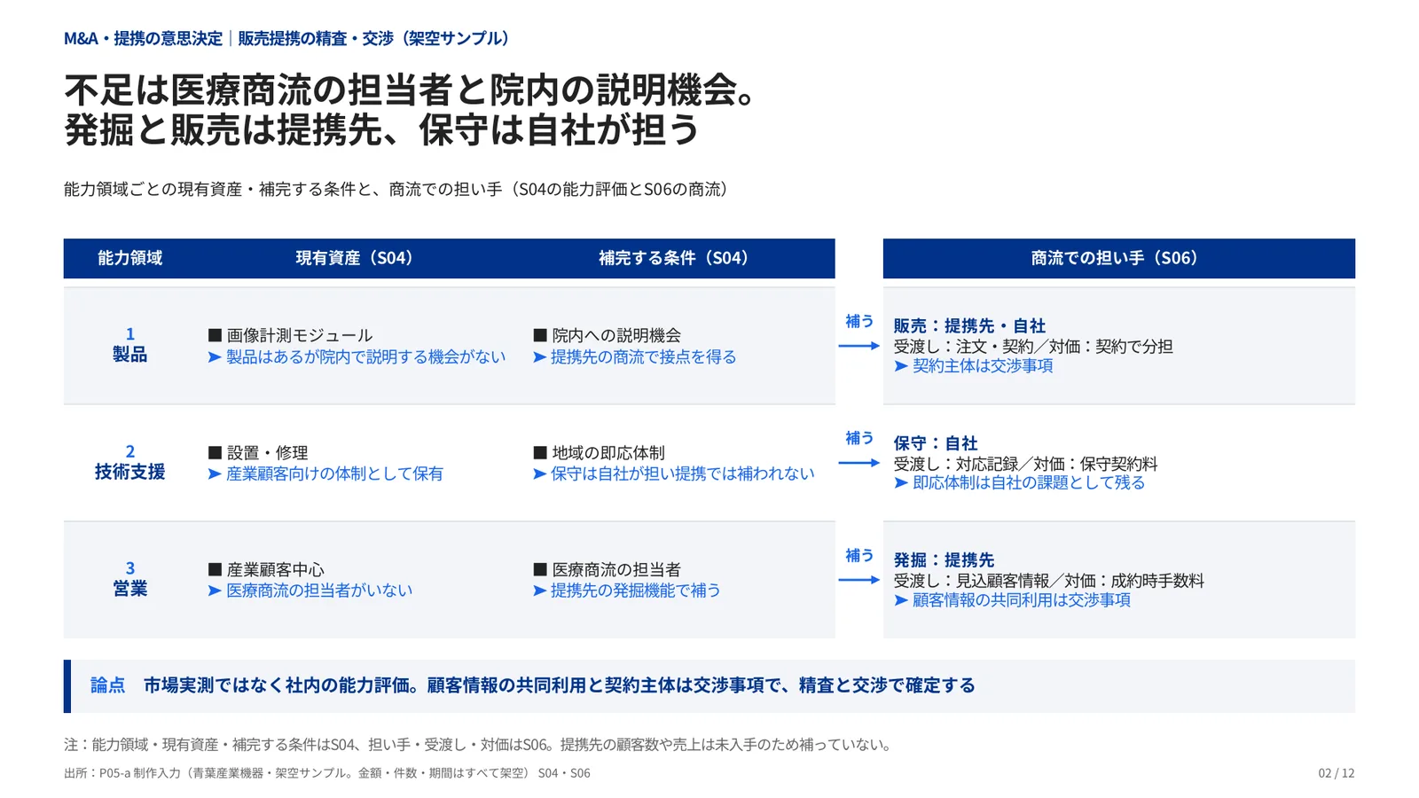This screenshot has width=1419, height=798.
Task: Click the note '提携先の発掘機能で補う'
Action: coord(627,591)
